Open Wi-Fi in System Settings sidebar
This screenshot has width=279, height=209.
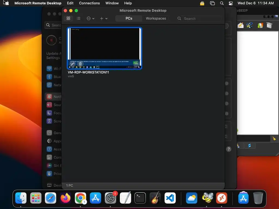[54, 69]
